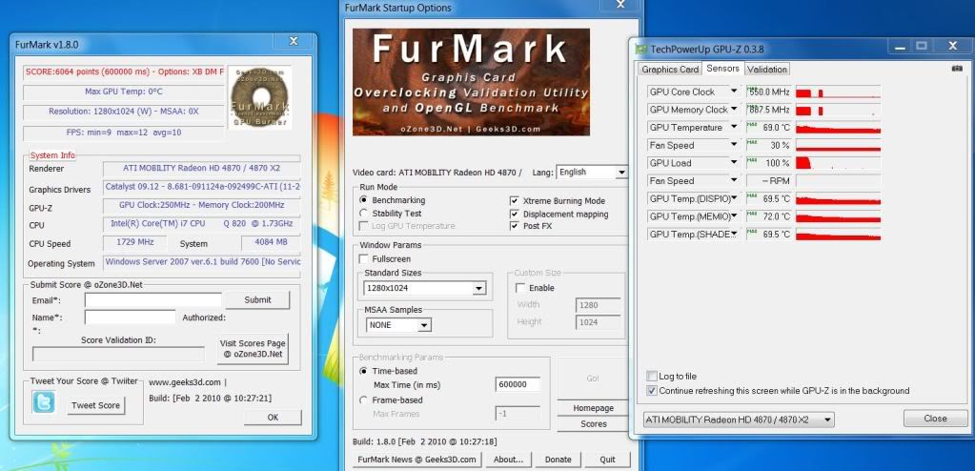Click the Name input field

pyautogui.click(x=130, y=317)
